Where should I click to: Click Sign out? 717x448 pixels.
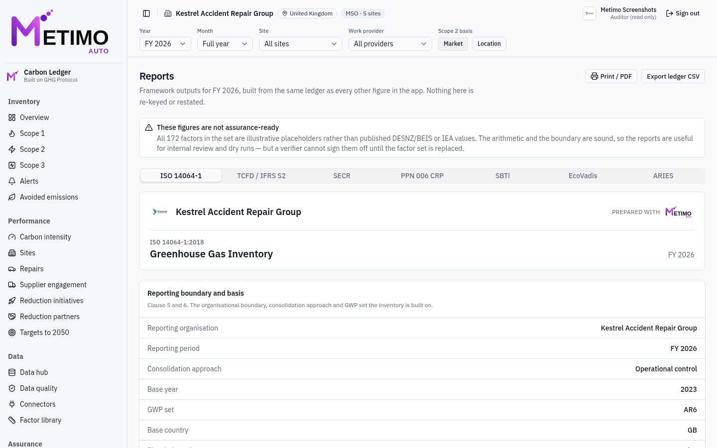tap(683, 13)
